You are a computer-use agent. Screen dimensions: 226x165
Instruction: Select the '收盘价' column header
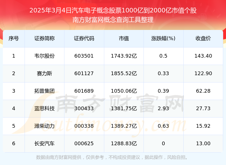[203, 38]
